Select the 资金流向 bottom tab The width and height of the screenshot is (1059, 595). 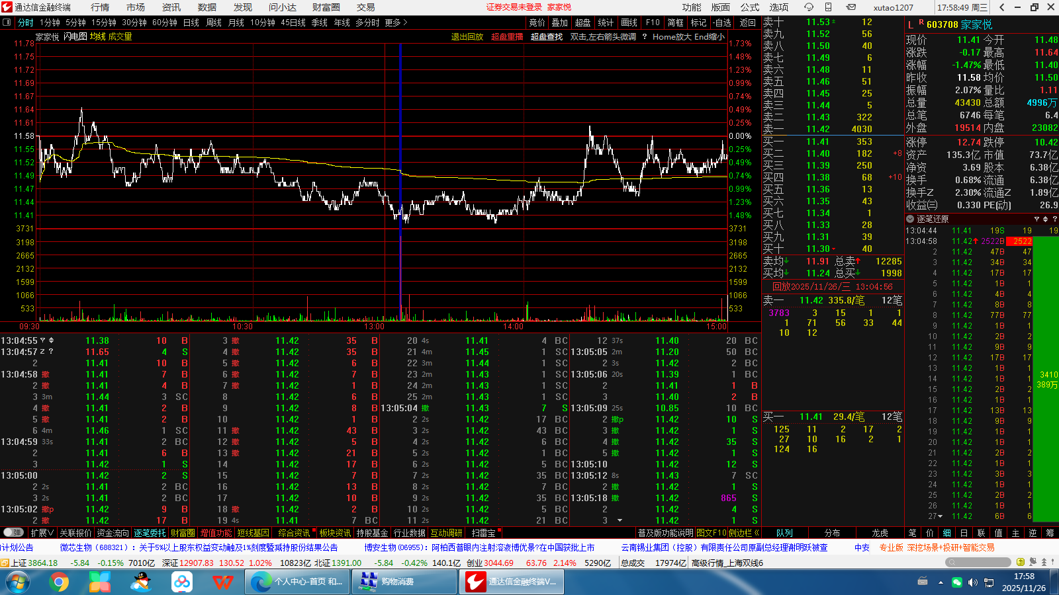[113, 533]
